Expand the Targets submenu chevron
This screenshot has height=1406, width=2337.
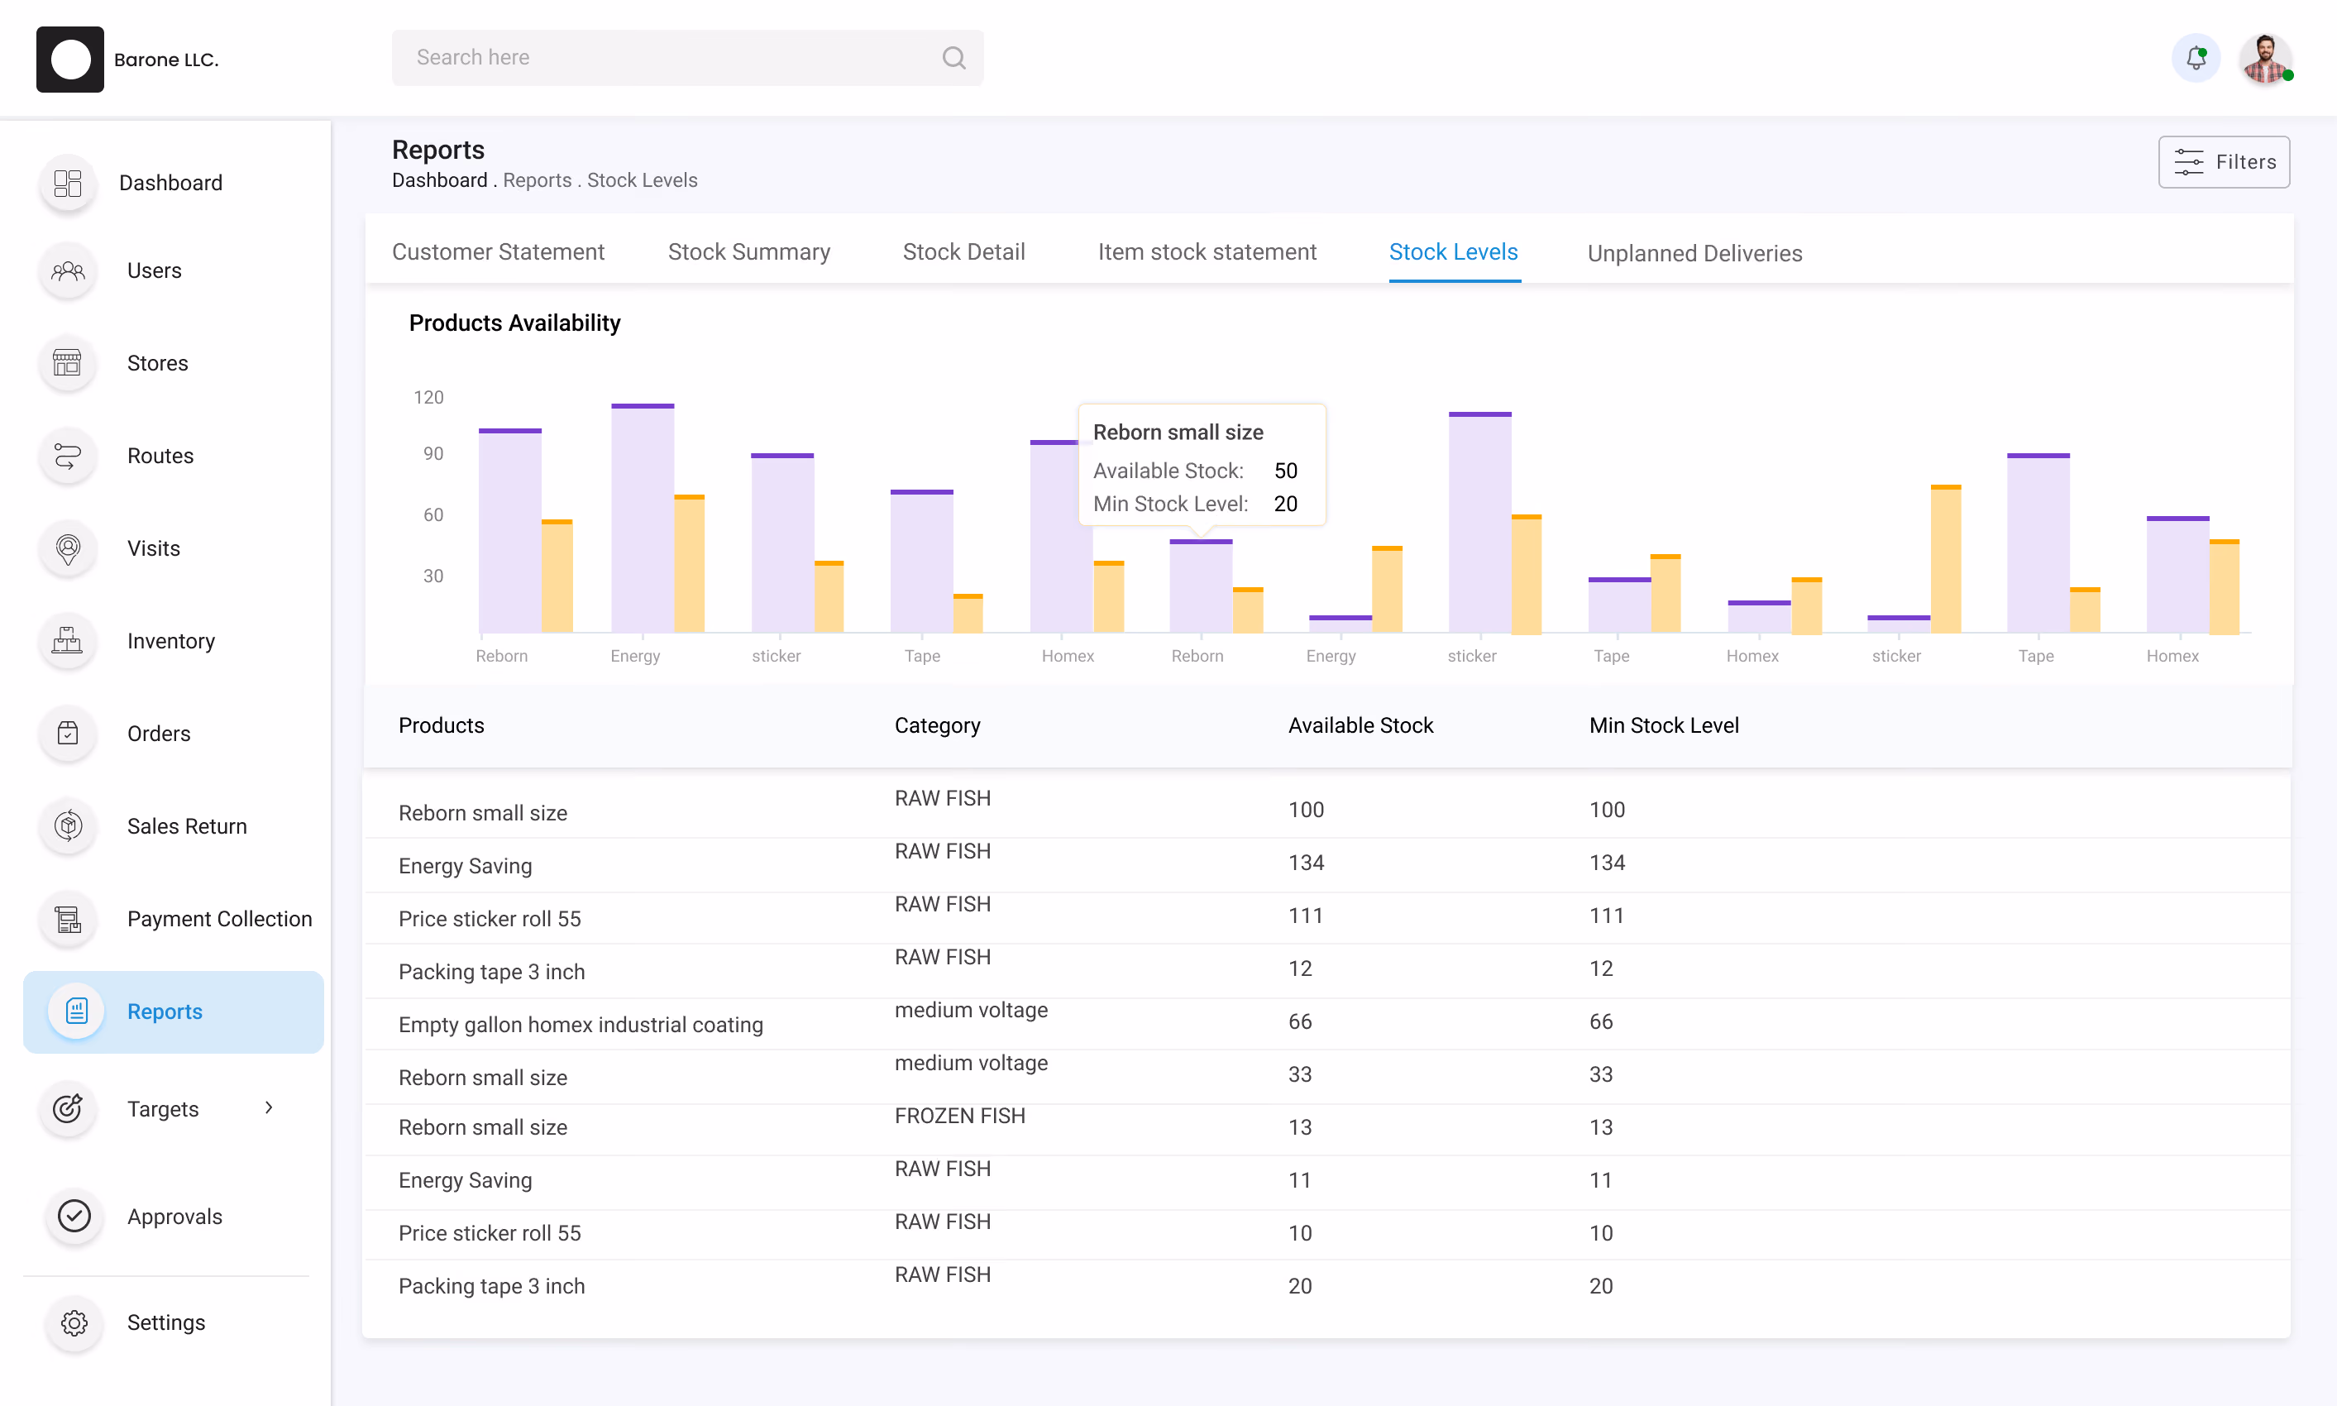pyautogui.click(x=269, y=1107)
